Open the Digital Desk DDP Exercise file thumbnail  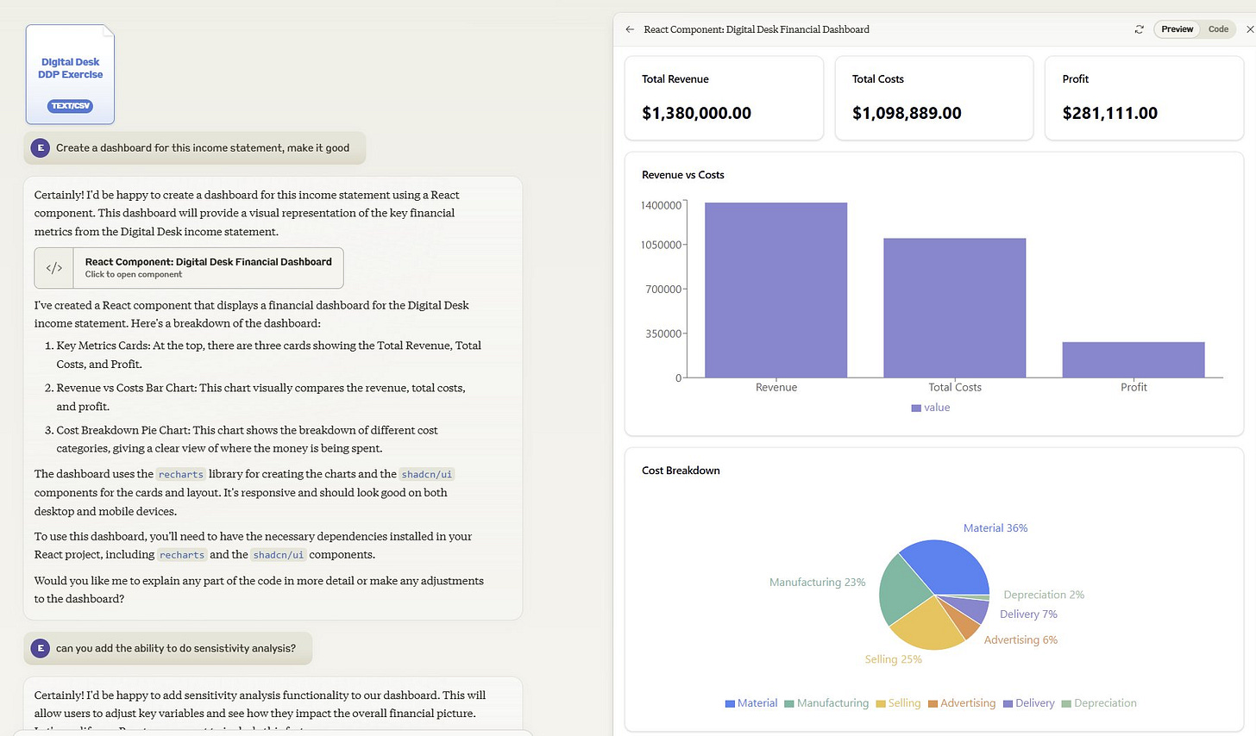pos(70,74)
